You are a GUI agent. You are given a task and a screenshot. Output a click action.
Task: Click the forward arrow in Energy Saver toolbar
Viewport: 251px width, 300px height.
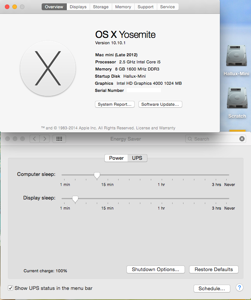(45, 139)
